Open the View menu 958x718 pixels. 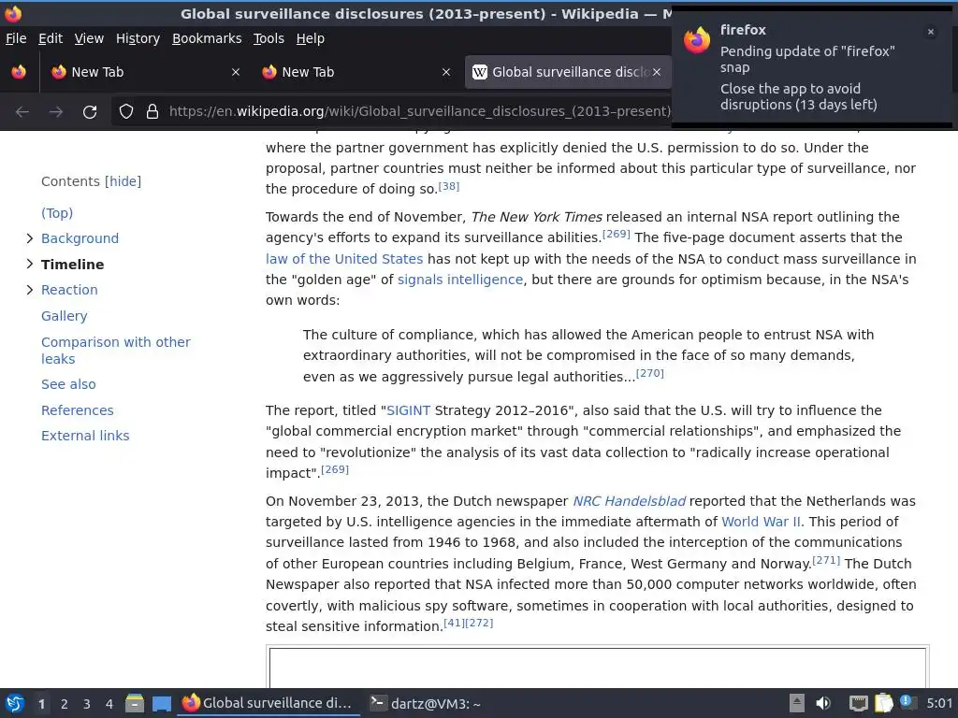(x=89, y=38)
